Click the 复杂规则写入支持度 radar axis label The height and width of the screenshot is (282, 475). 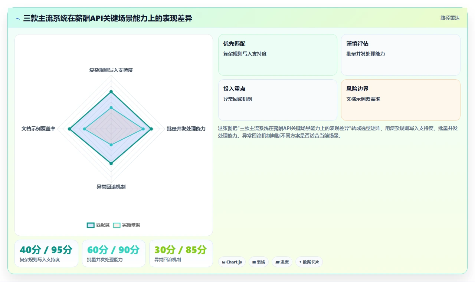click(111, 70)
